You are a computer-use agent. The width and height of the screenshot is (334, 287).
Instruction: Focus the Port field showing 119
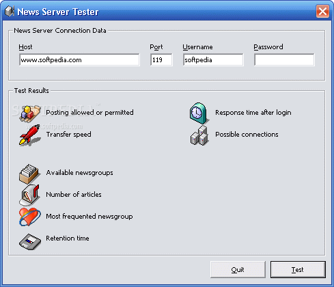coord(161,59)
